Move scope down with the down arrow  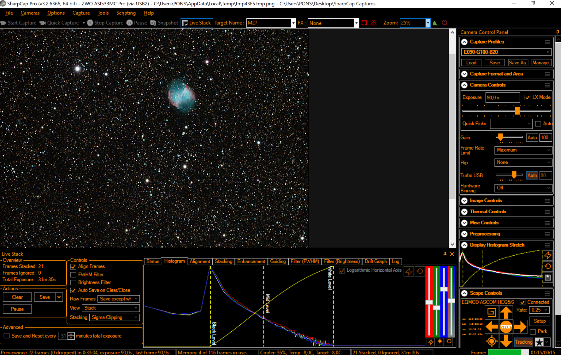click(x=506, y=341)
